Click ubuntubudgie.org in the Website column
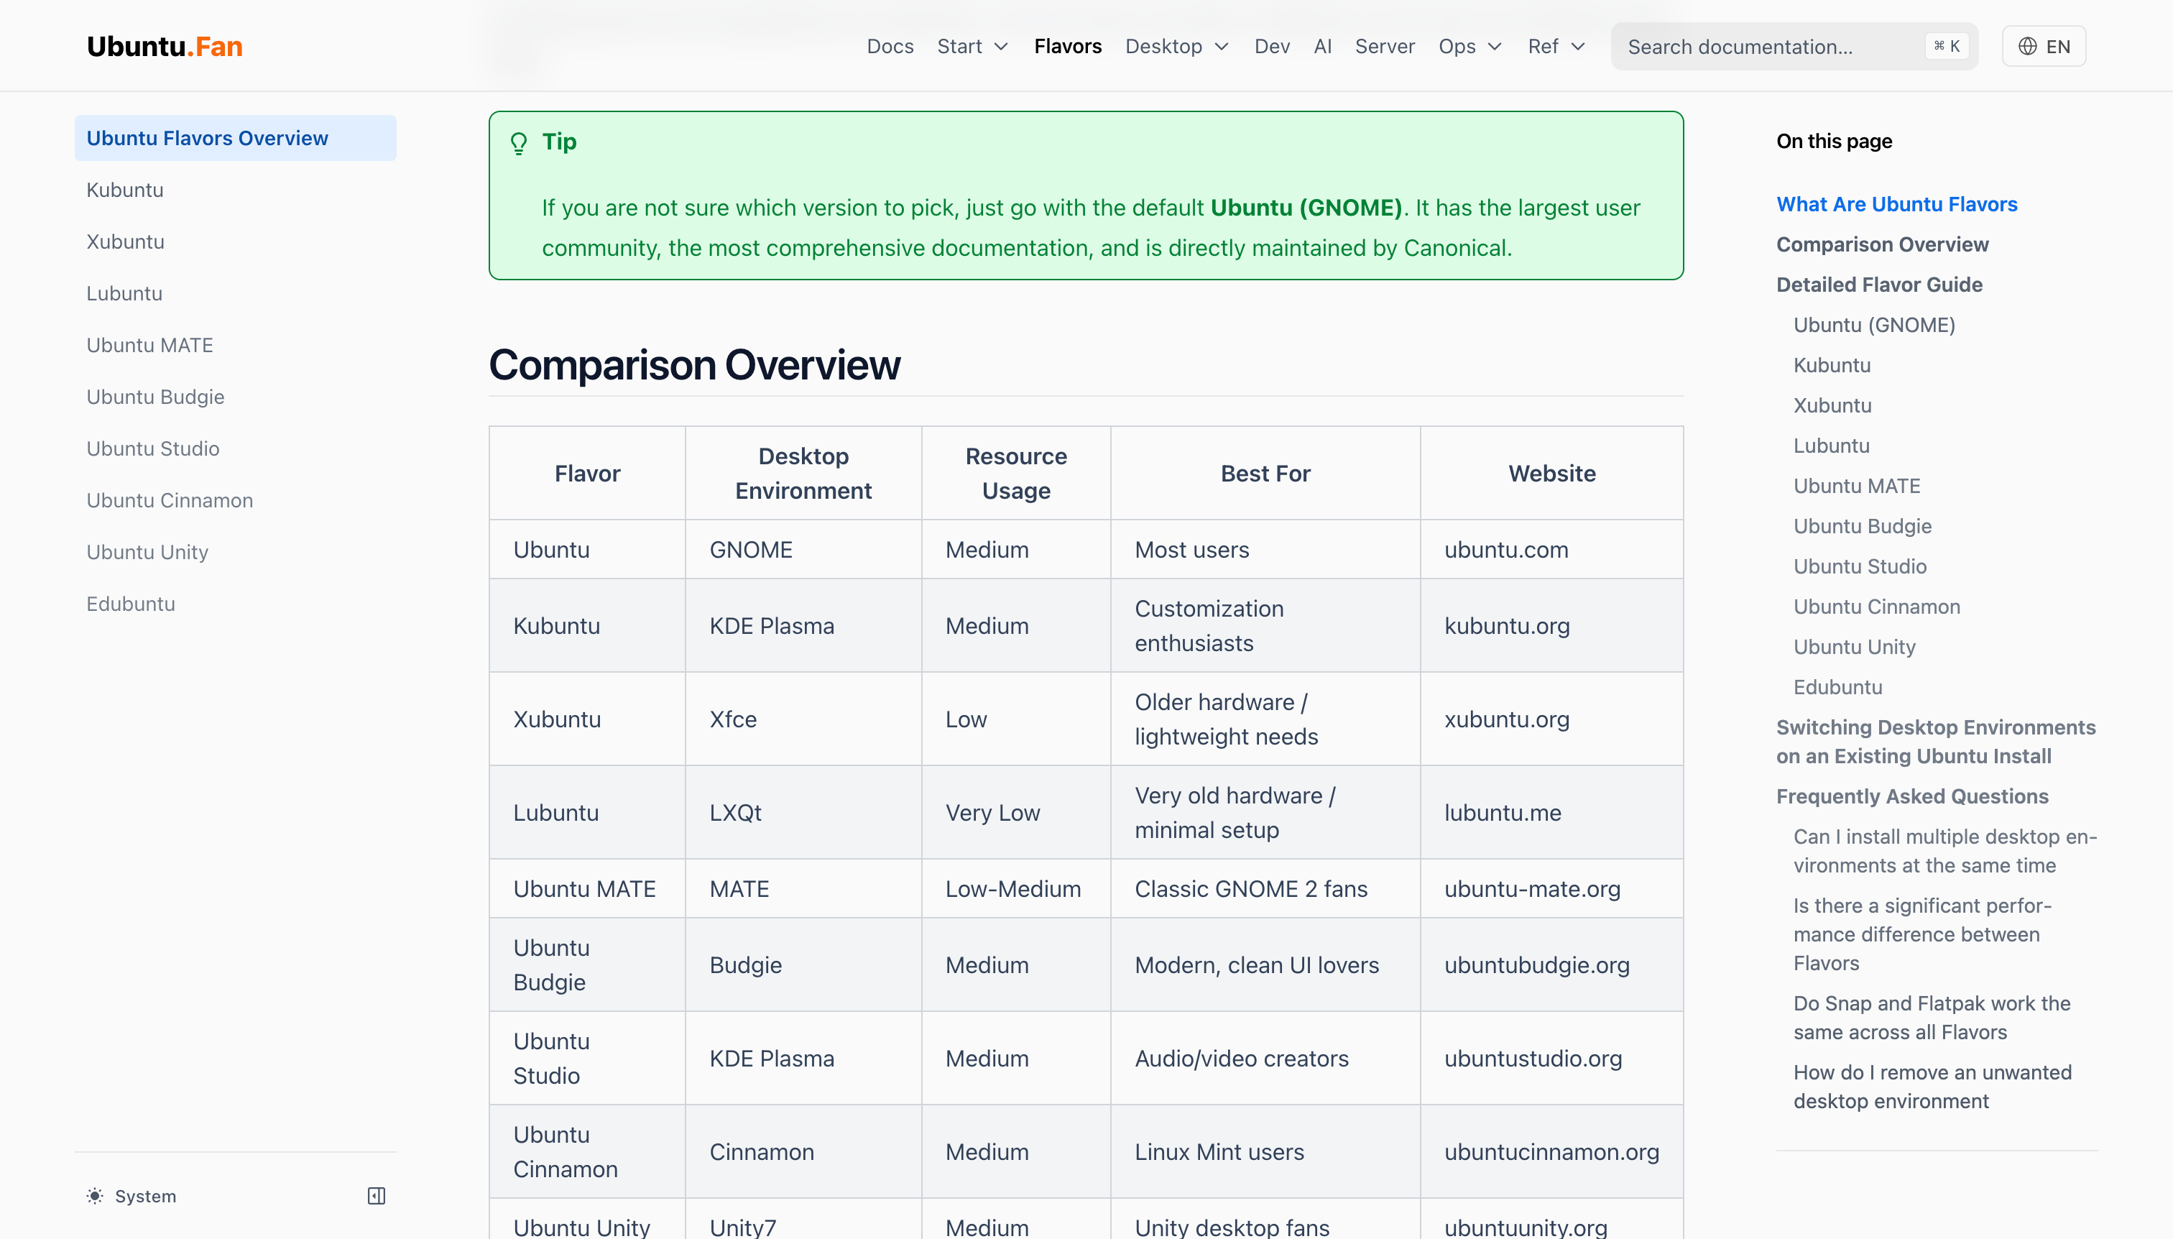The width and height of the screenshot is (2173, 1239). (x=1536, y=965)
